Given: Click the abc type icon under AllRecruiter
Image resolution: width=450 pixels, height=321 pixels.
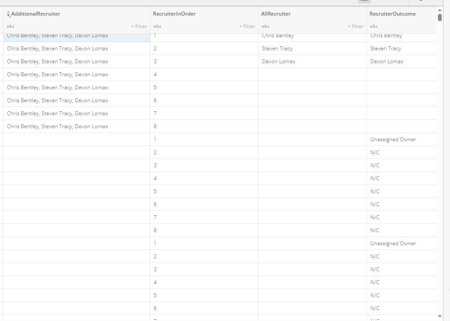Looking at the screenshot, I should (265, 26).
